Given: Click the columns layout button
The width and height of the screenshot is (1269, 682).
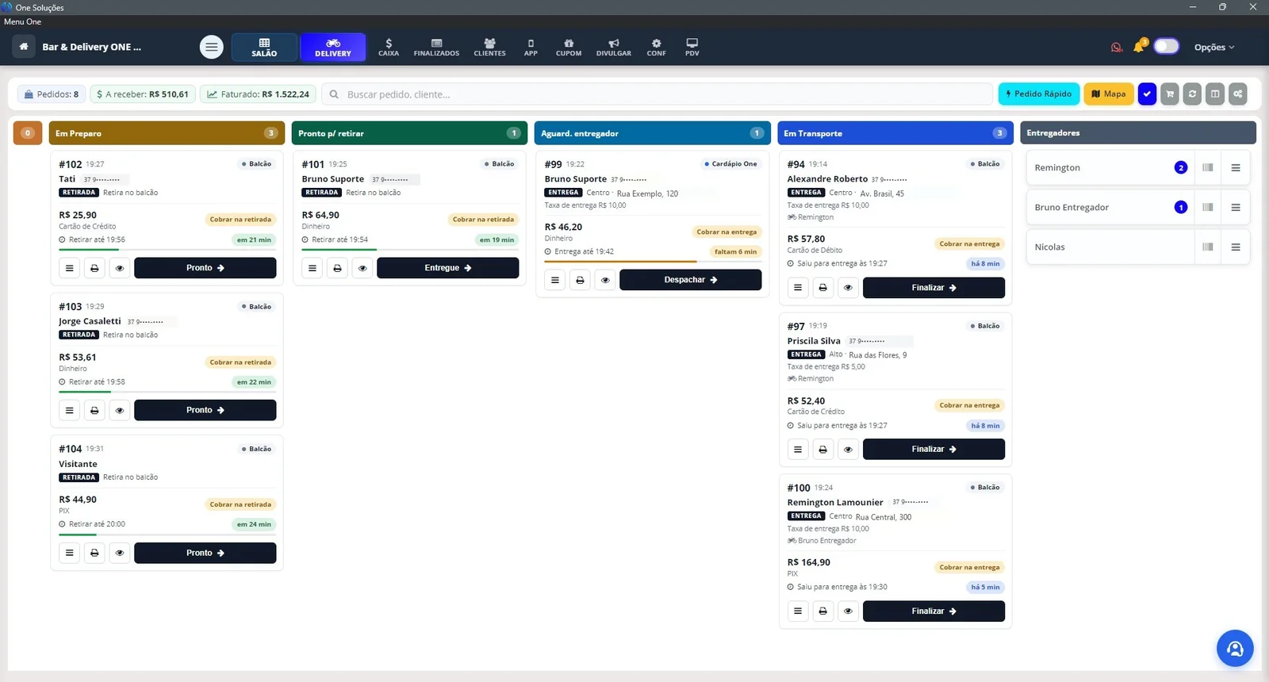Looking at the screenshot, I should [1214, 94].
